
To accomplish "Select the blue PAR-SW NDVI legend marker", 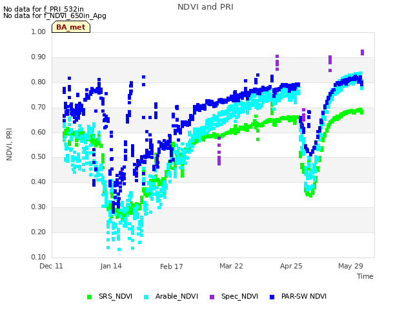I will (x=272, y=297).
